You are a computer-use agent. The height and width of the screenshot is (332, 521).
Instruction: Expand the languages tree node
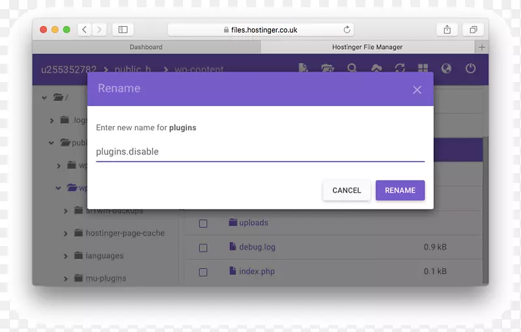tap(66, 256)
